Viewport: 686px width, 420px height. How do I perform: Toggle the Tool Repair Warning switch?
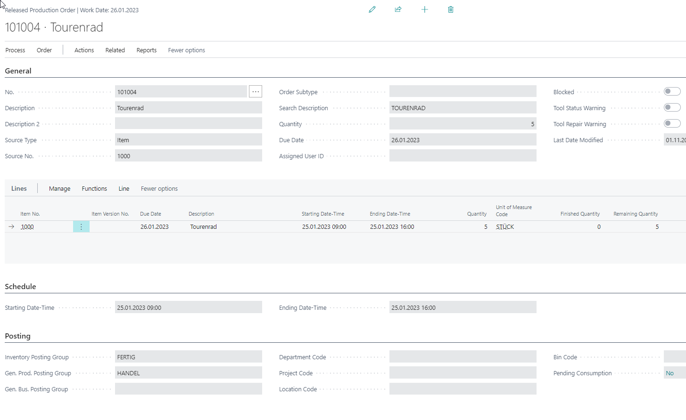pyautogui.click(x=672, y=123)
